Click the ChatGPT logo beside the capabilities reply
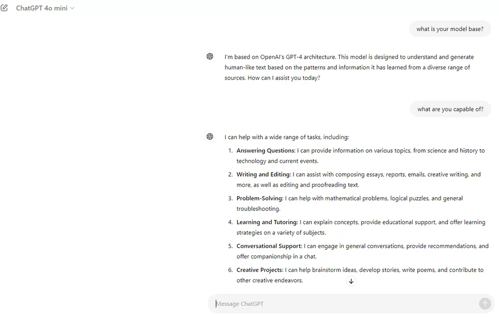Screen dimensions: 499x317 210,137
